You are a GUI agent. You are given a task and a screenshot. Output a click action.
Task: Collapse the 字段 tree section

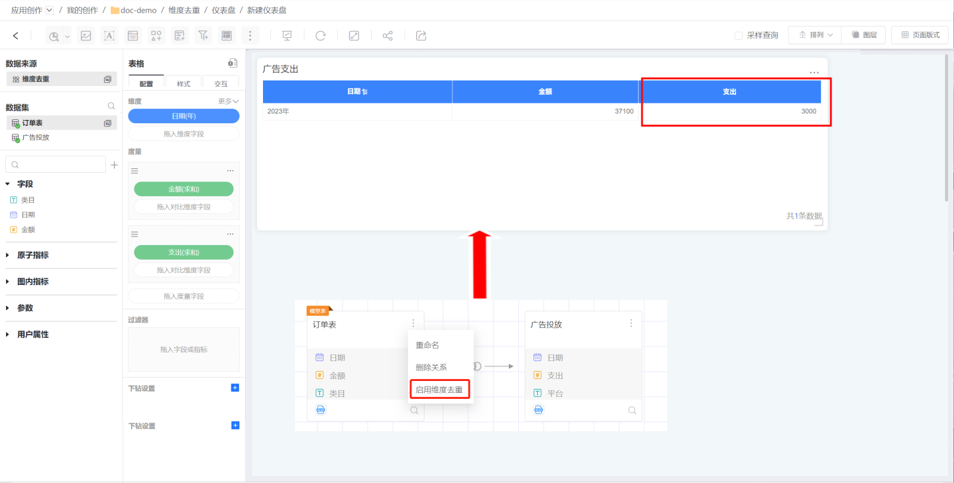[x=8, y=184]
